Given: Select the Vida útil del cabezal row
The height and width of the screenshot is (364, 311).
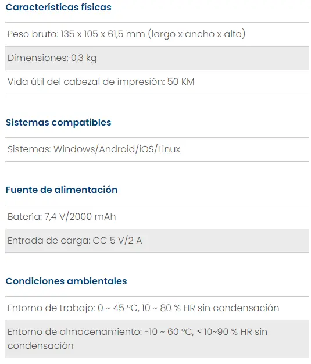Looking at the screenshot, I should click(157, 82).
